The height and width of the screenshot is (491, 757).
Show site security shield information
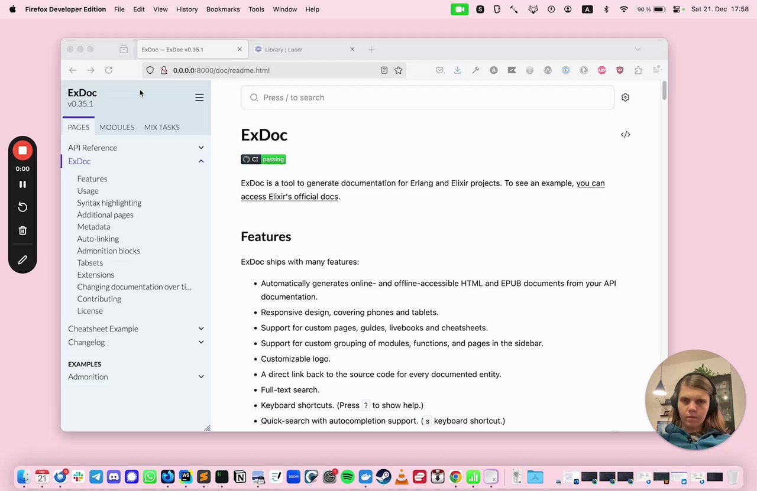click(150, 70)
